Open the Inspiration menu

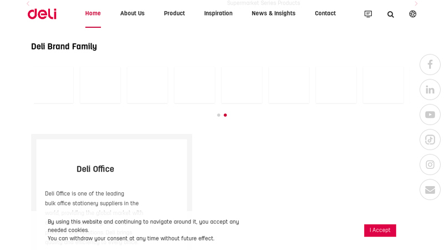click(x=218, y=13)
